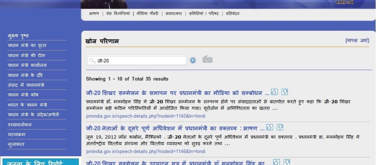Open प्रधान मंत्री कोष sidebar link

[x=23, y=95]
